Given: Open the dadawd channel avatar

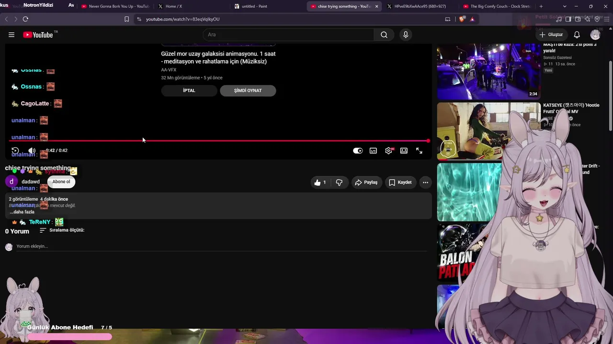Looking at the screenshot, I should click(11, 182).
